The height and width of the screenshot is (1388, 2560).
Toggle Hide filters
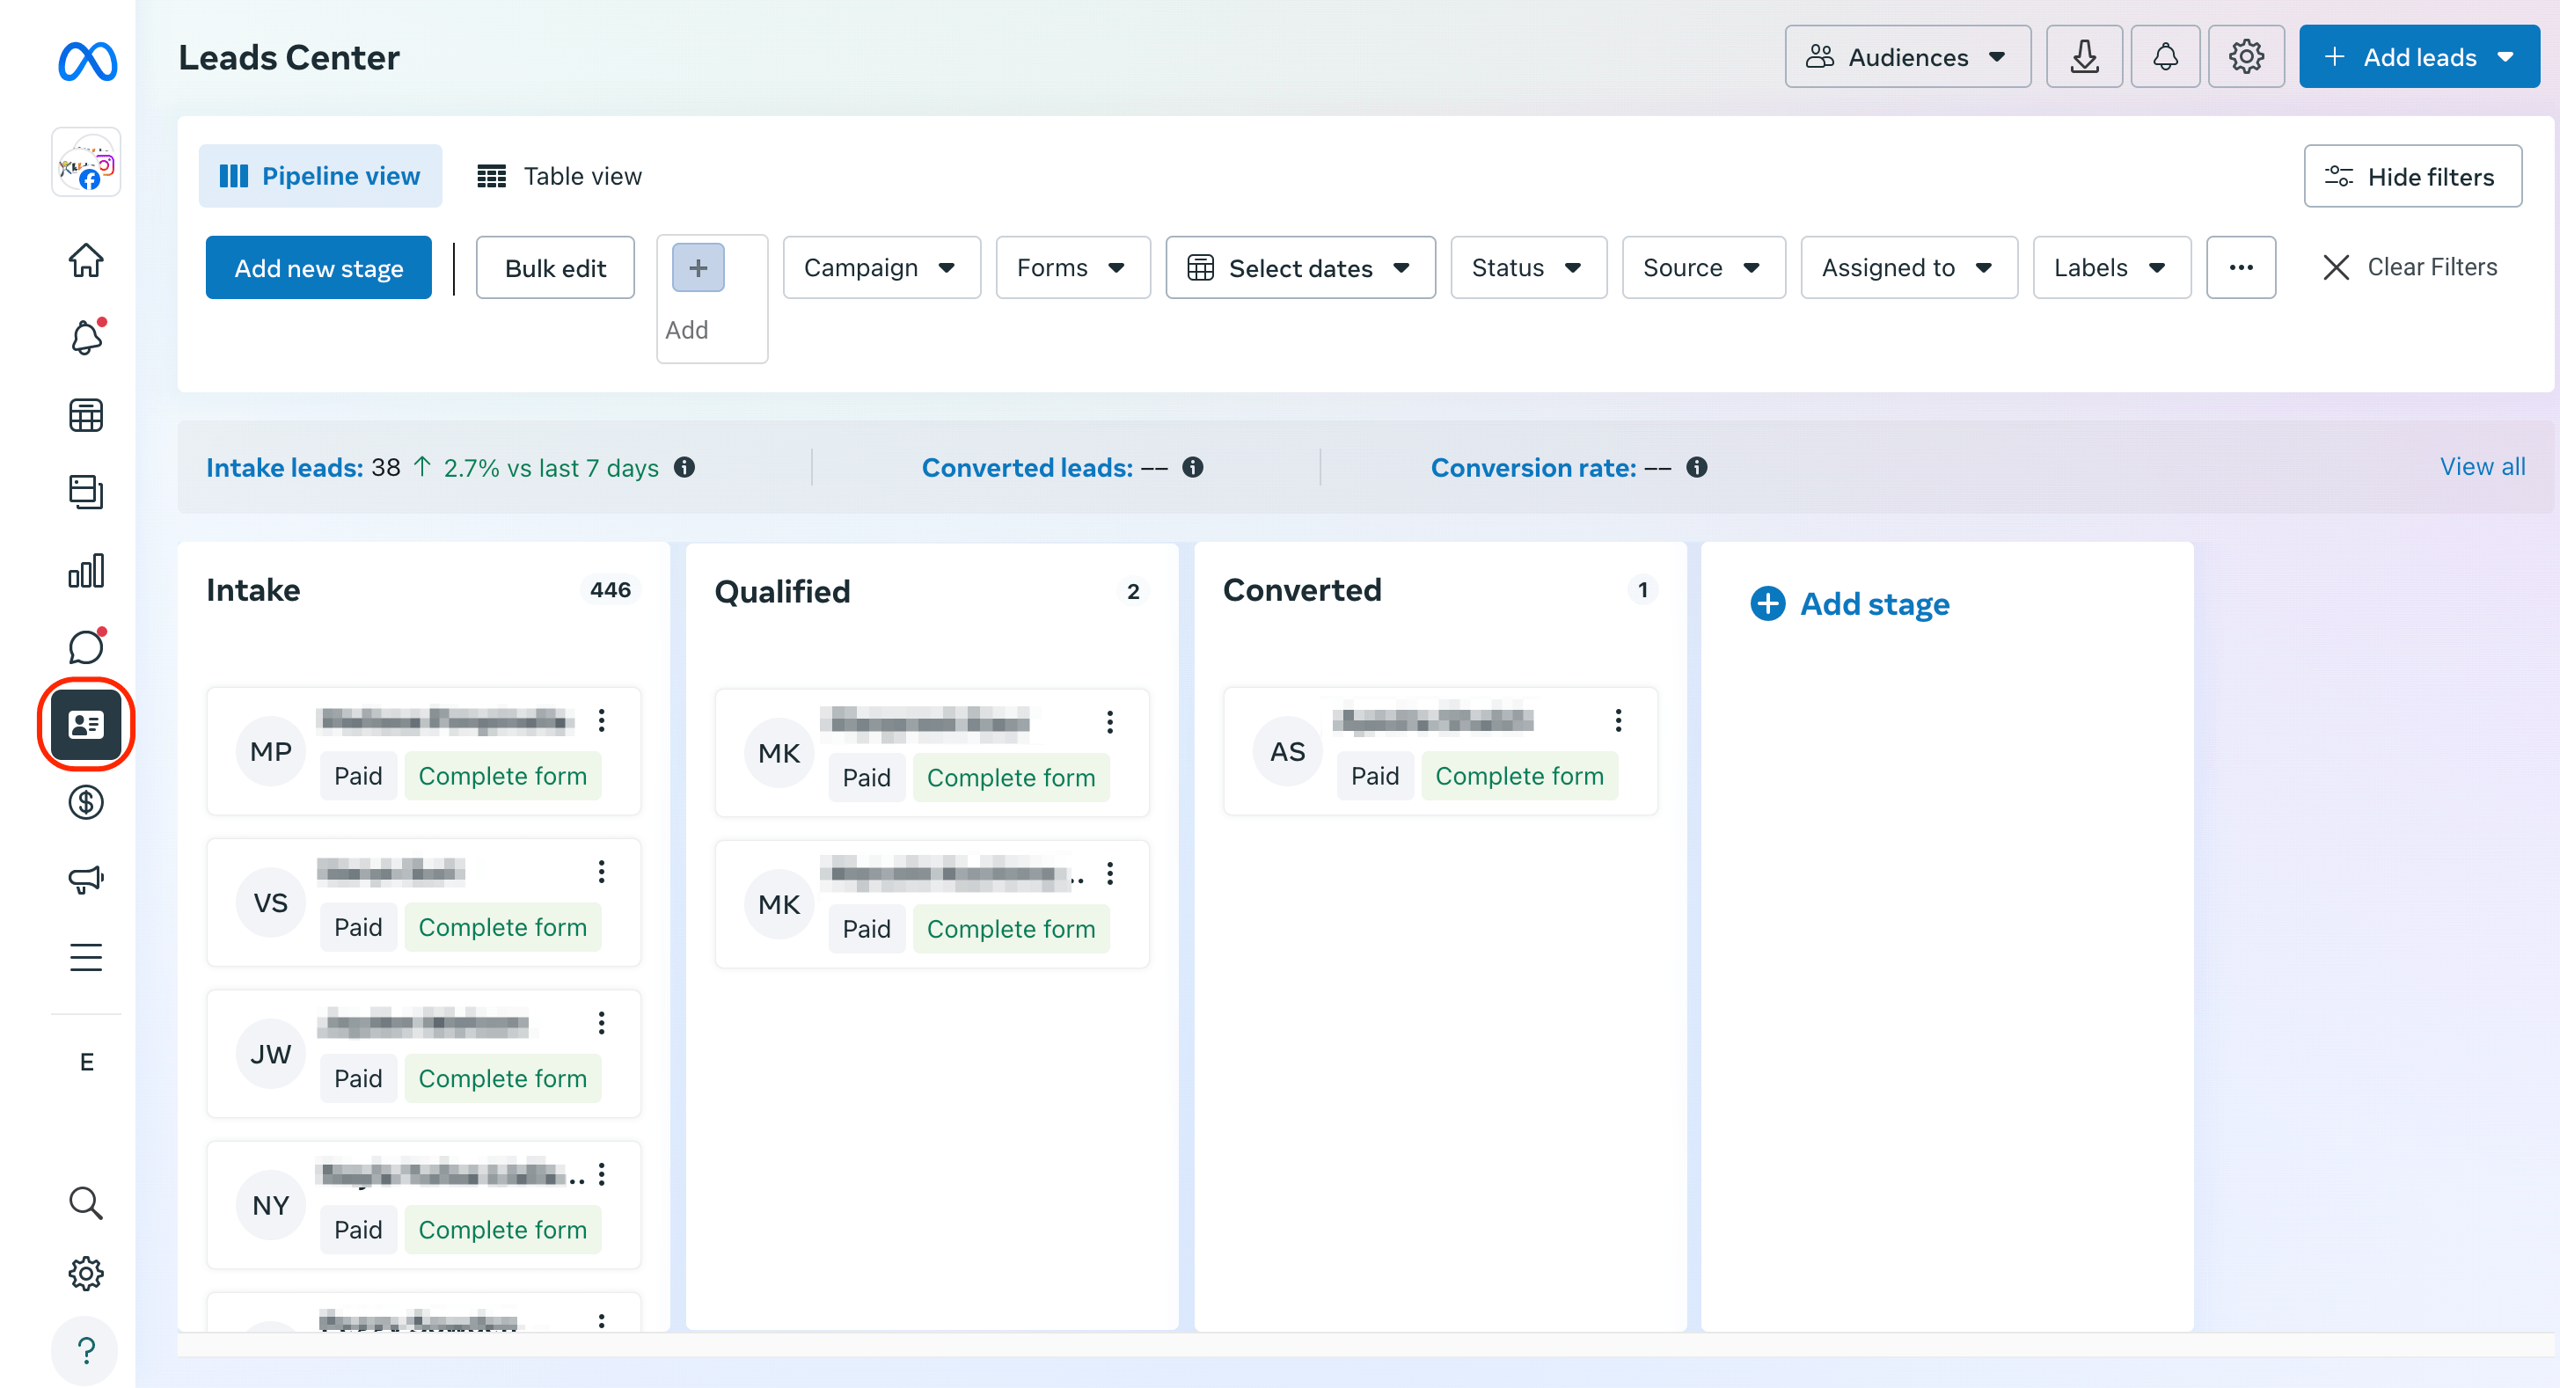pyautogui.click(x=2413, y=176)
